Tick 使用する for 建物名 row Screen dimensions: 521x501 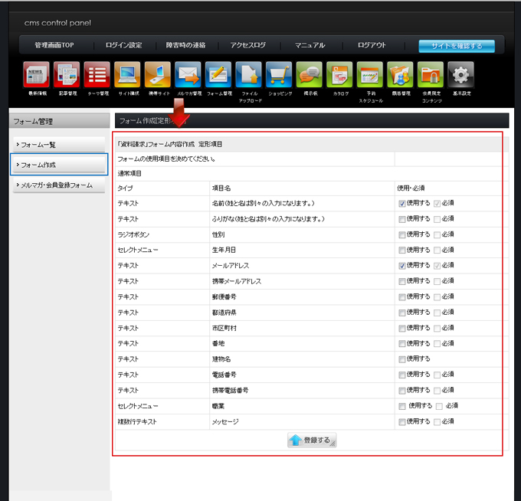pos(402,359)
